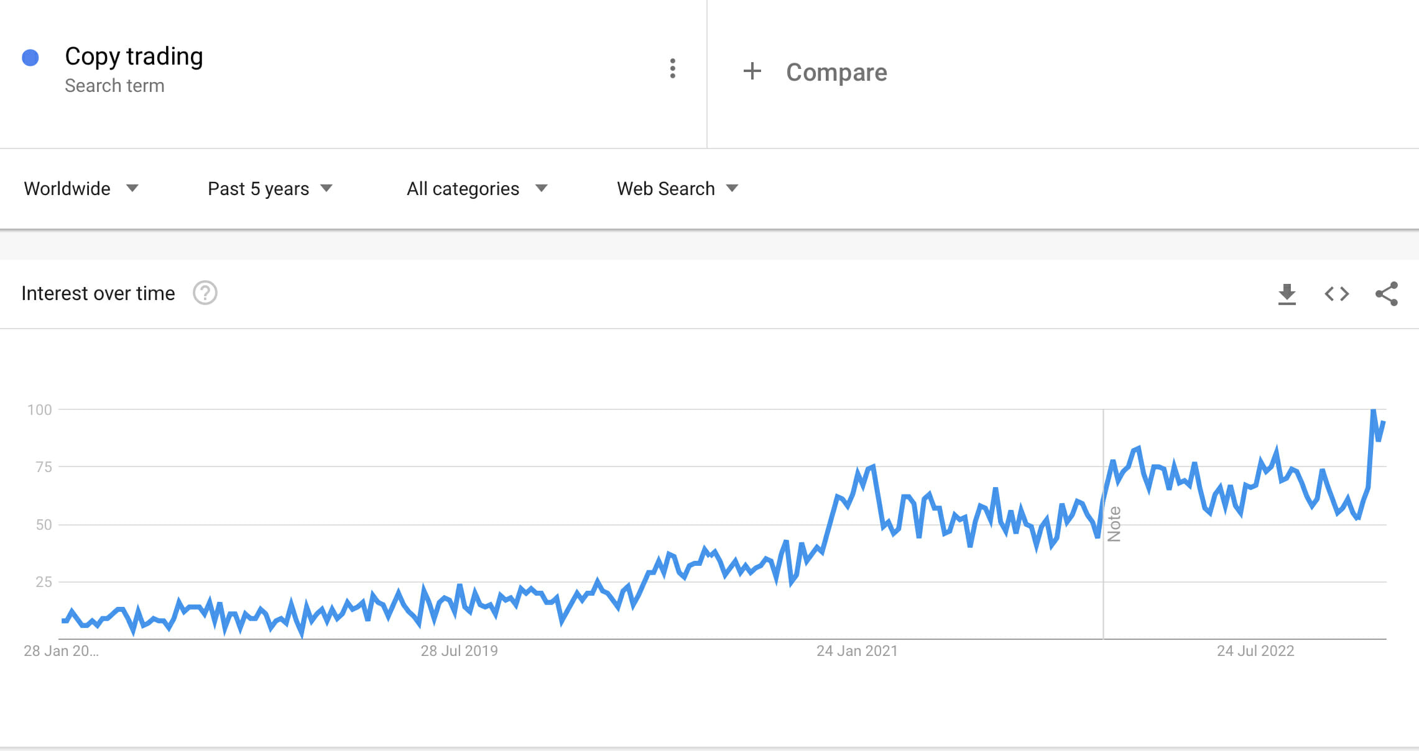Viewport: 1419px width, 751px height.
Task: Click the 24 Jan 2021 axis label
Action: pos(856,651)
